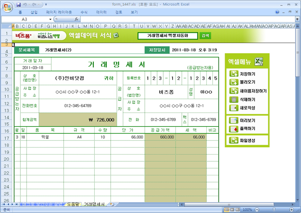Click the Office button logo

(7, 7)
